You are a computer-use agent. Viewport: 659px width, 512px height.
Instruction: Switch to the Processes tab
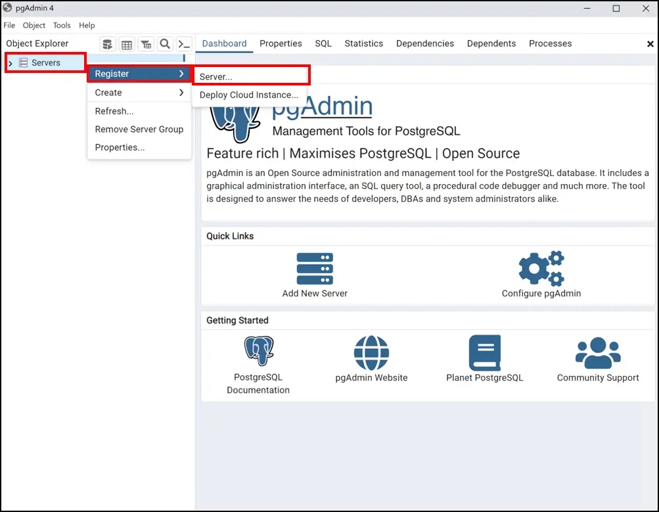coord(550,44)
